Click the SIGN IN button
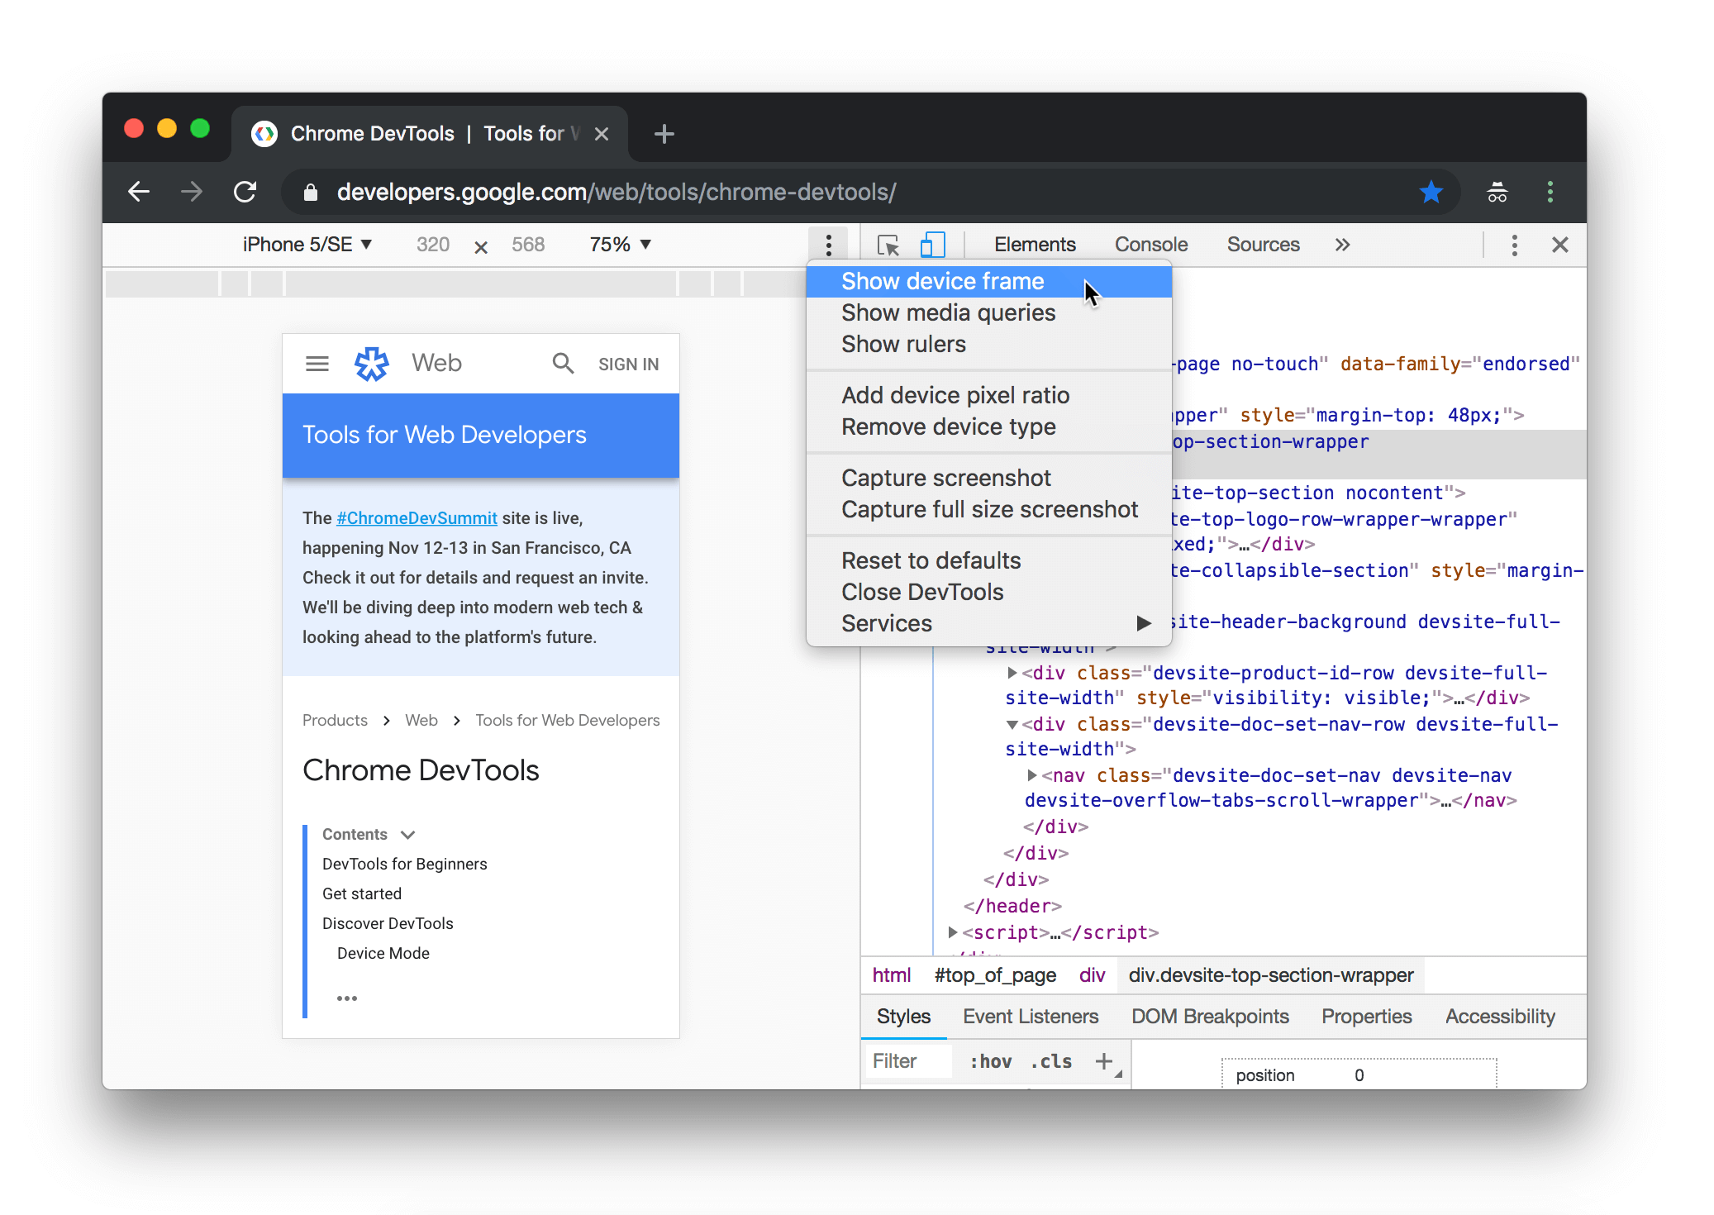This screenshot has width=1714, height=1215. click(628, 364)
